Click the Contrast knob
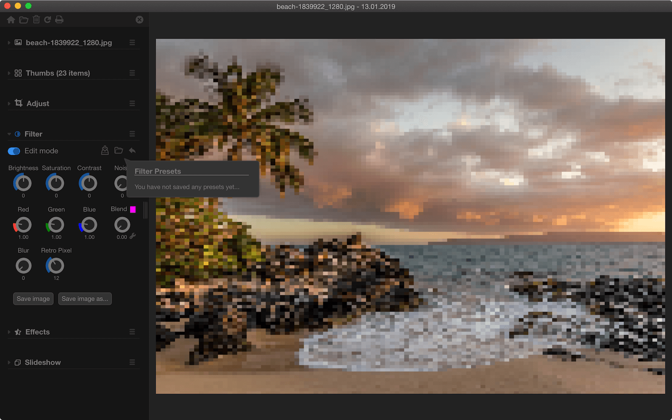 click(x=89, y=183)
